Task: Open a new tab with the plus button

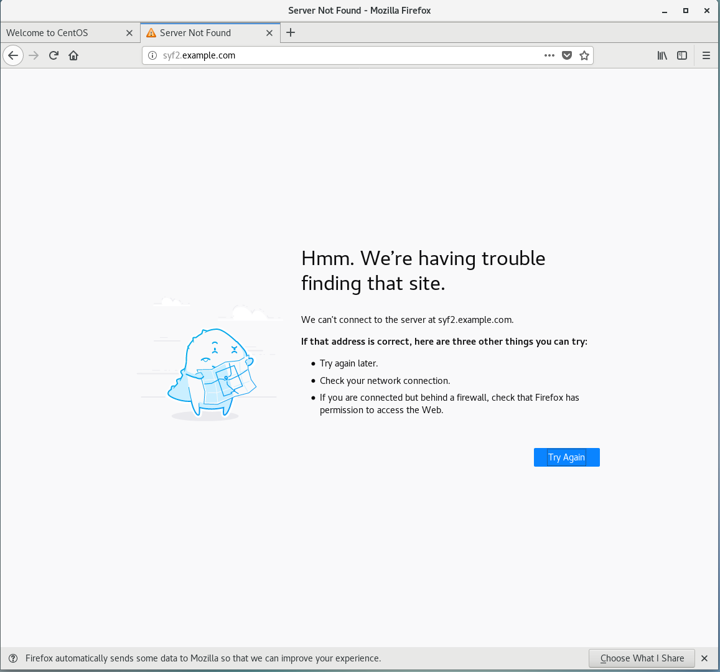Action: pyautogui.click(x=291, y=32)
